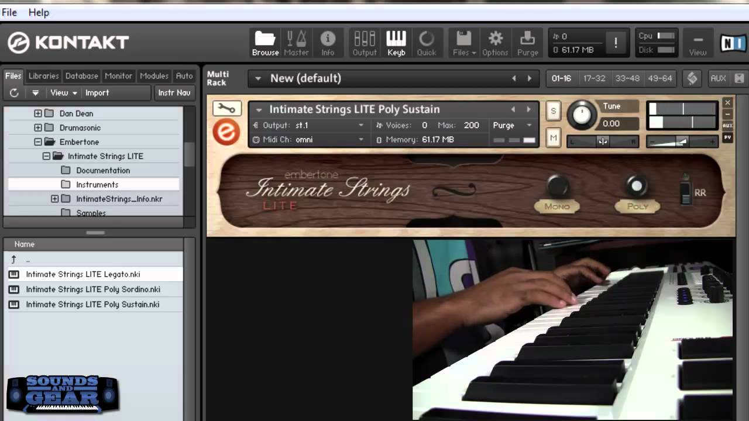Click the Instr Nav button
749x421 pixels.
click(x=174, y=92)
